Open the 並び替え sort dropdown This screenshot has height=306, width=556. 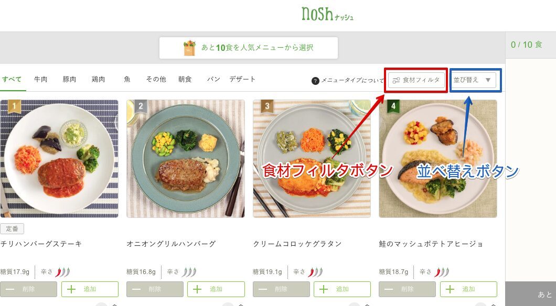tap(473, 80)
